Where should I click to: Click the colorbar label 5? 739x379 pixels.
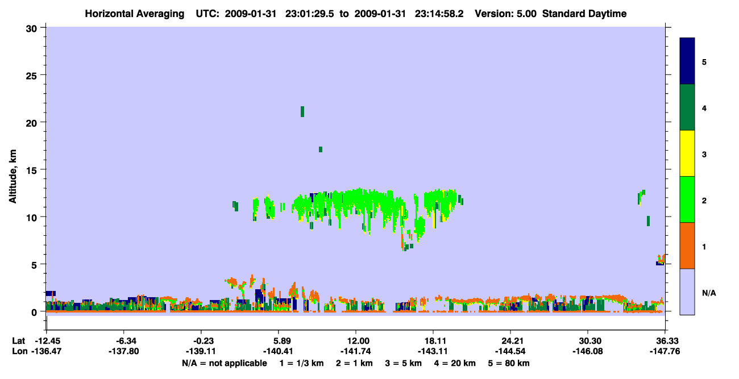tap(704, 61)
